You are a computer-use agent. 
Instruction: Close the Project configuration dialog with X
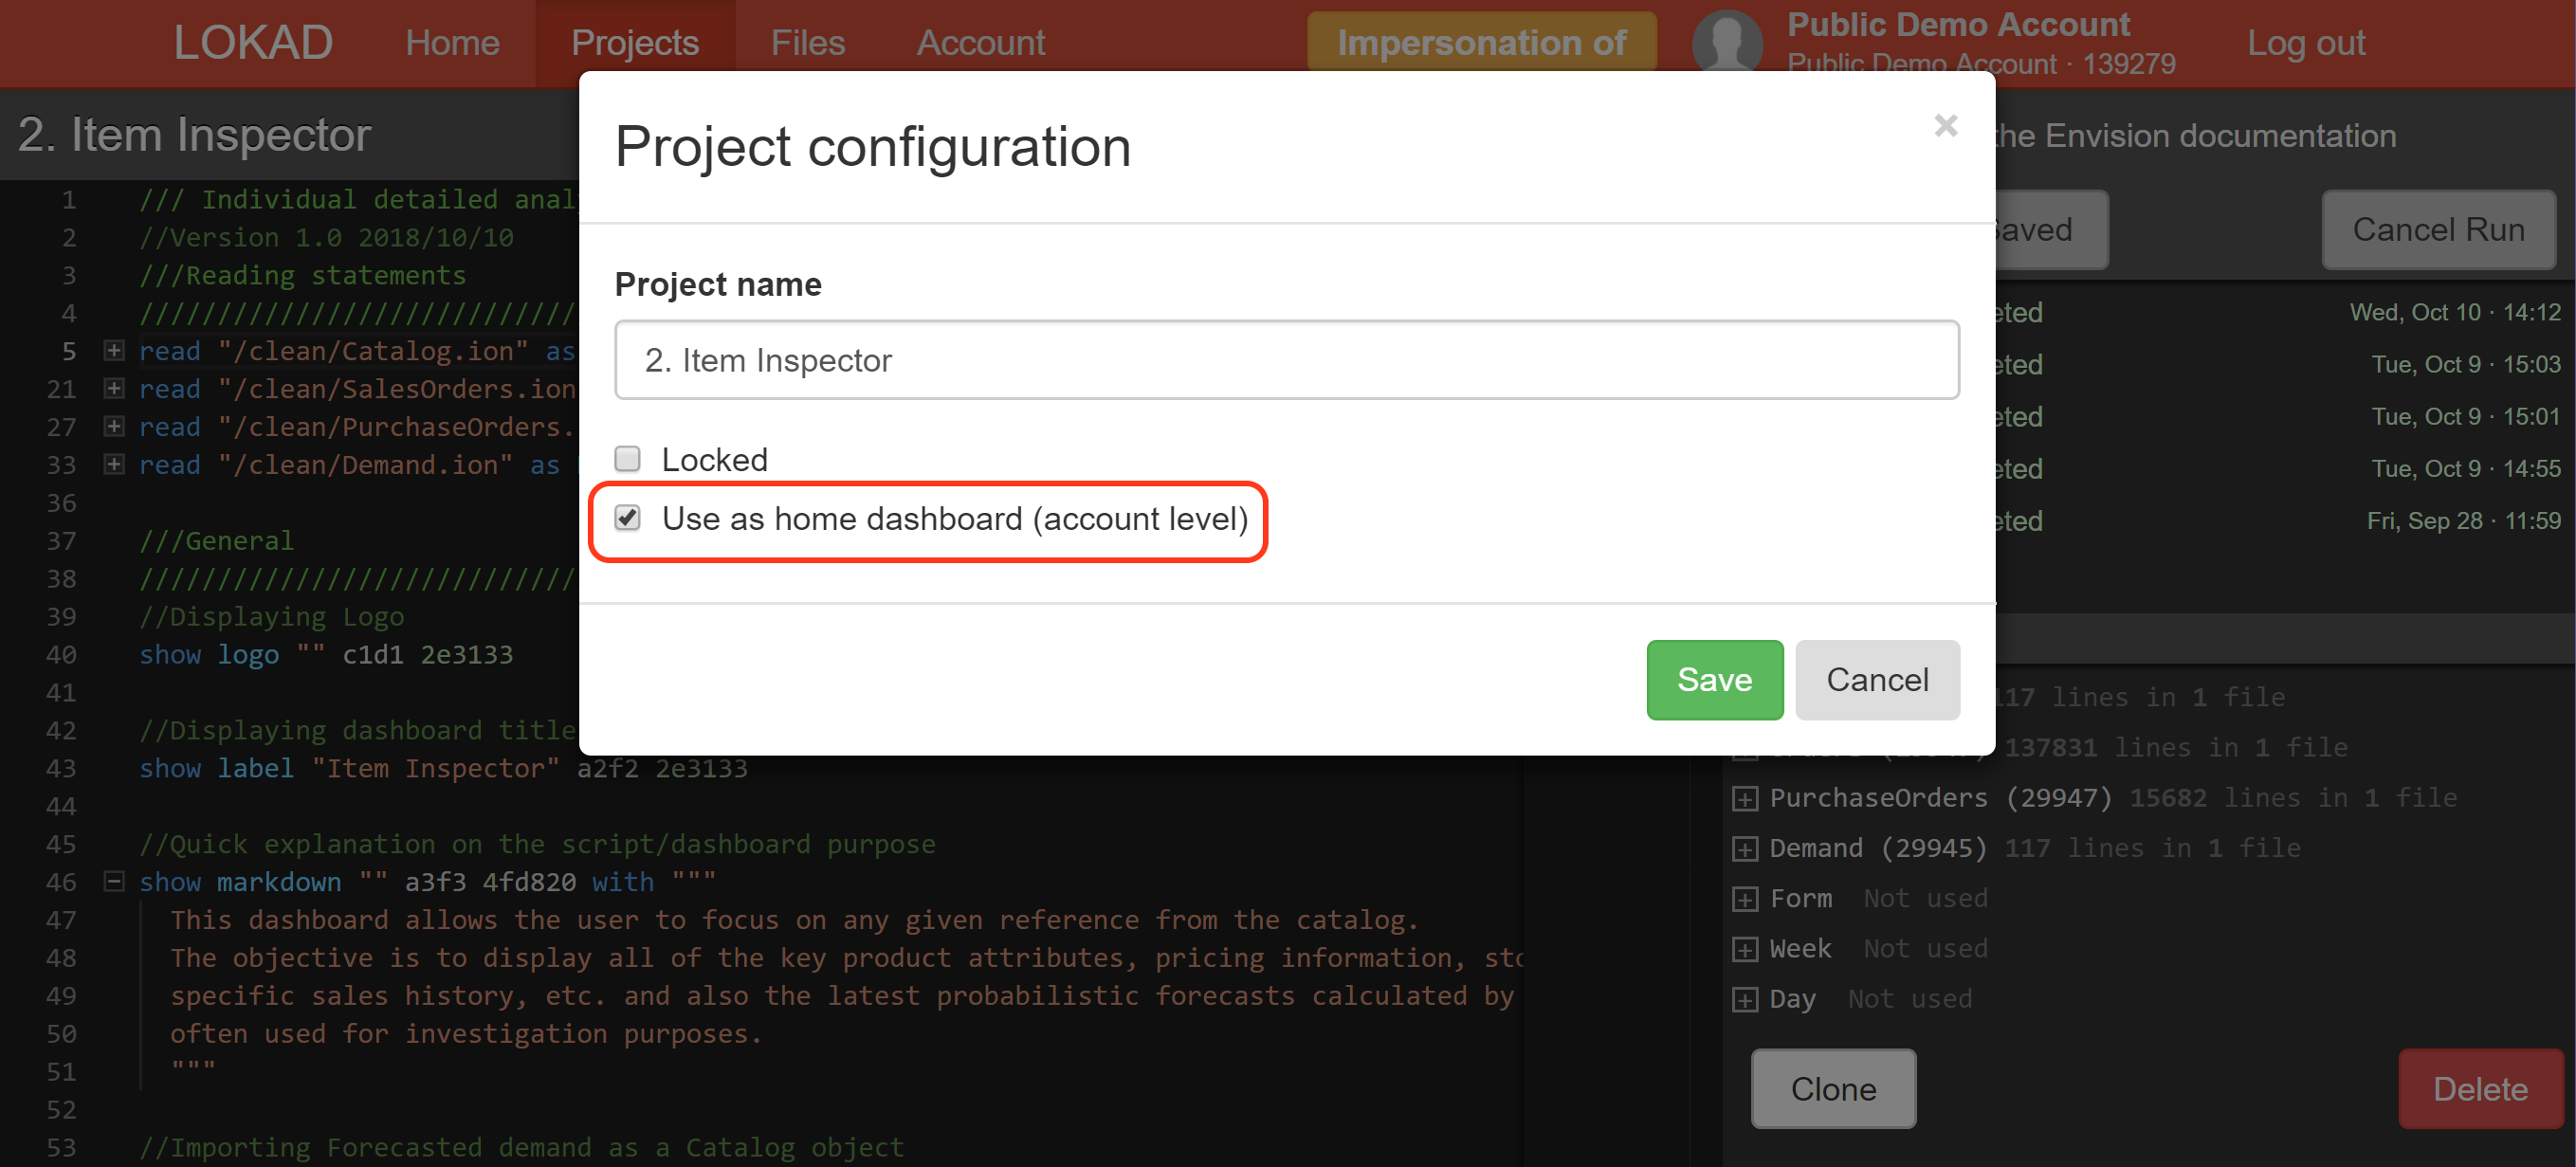point(1945,126)
